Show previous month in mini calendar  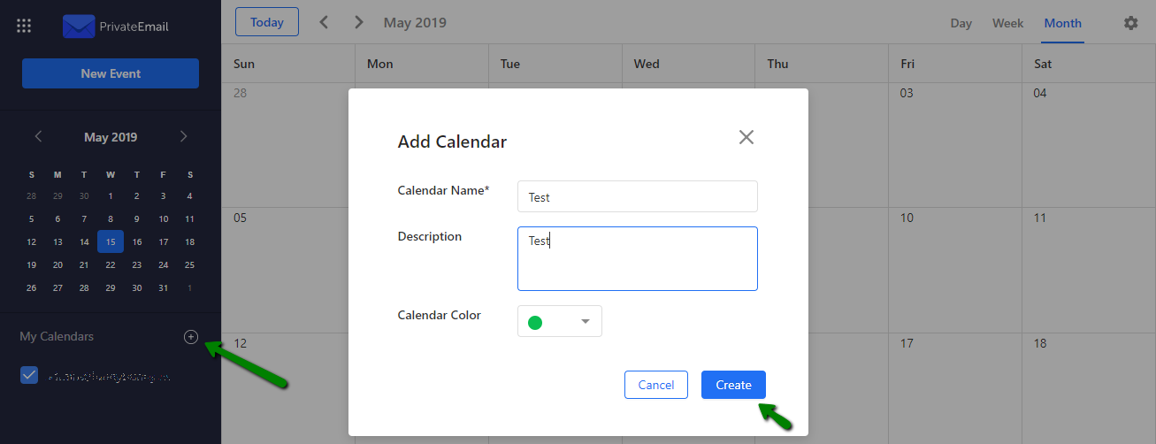coord(38,136)
